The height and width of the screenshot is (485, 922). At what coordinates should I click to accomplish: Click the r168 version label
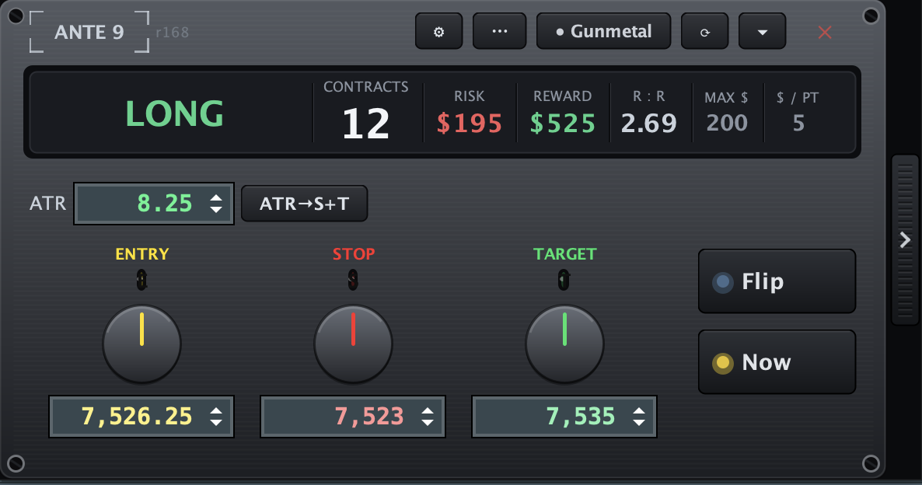pyautogui.click(x=173, y=33)
